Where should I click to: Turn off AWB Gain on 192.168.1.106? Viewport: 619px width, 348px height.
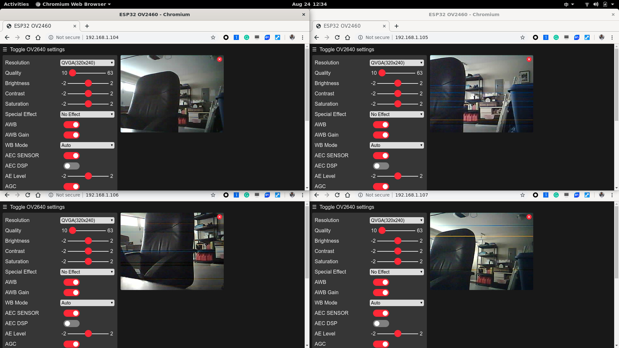[72, 293]
